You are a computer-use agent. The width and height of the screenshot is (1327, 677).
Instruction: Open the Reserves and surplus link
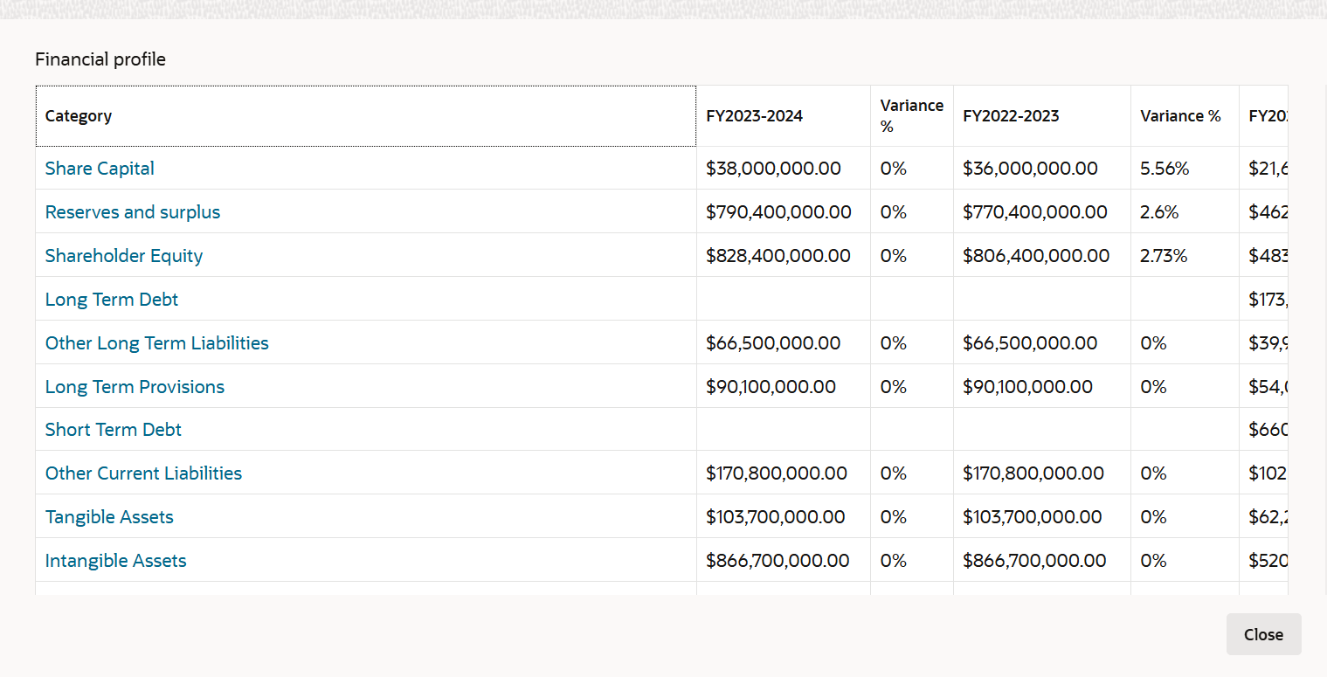pyautogui.click(x=133, y=212)
